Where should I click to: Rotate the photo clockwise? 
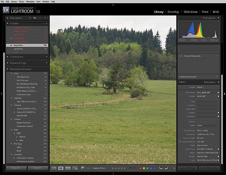pyautogui.click(x=167, y=168)
